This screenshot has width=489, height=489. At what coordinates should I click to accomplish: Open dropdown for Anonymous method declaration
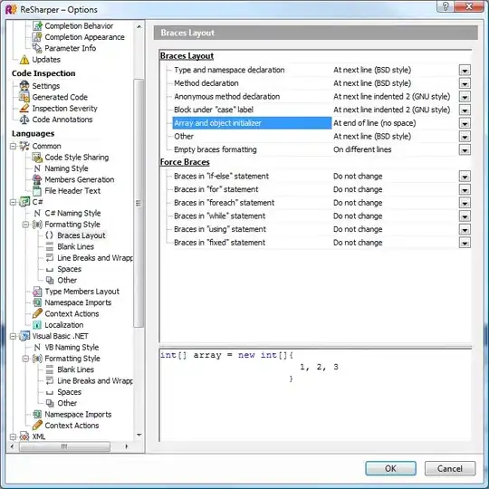465,97
